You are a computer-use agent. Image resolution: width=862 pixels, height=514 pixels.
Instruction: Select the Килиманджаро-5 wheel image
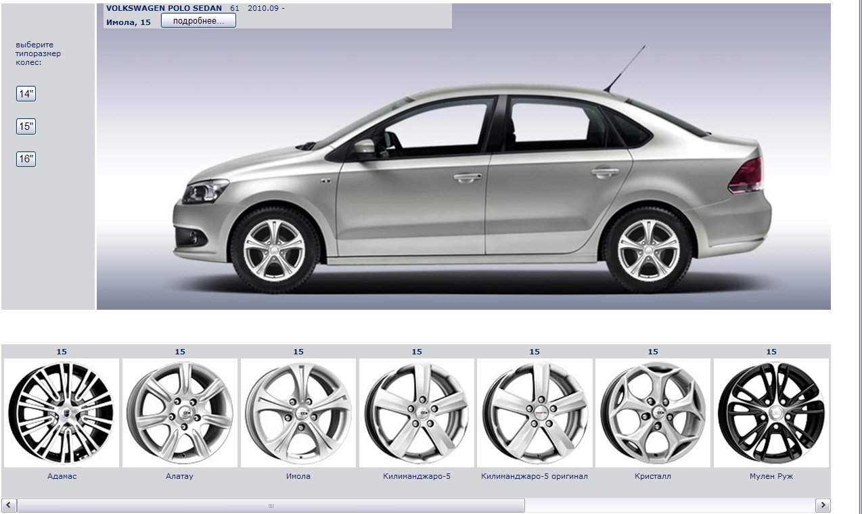[417, 413]
